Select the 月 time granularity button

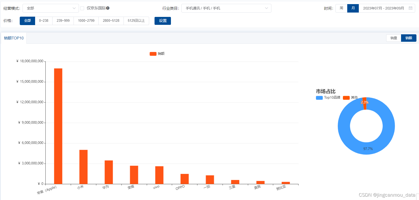(x=353, y=8)
